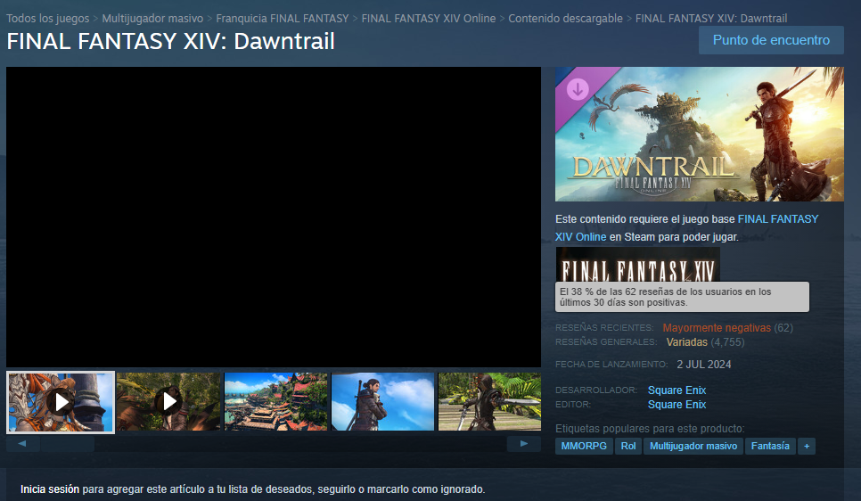Select the 'Fantasía' tag
The height and width of the screenshot is (501, 861).
click(770, 446)
